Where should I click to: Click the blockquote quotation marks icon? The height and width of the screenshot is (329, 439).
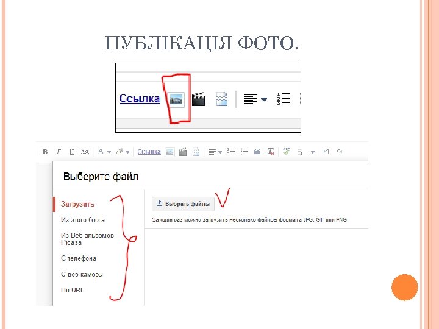(x=257, y=152)
